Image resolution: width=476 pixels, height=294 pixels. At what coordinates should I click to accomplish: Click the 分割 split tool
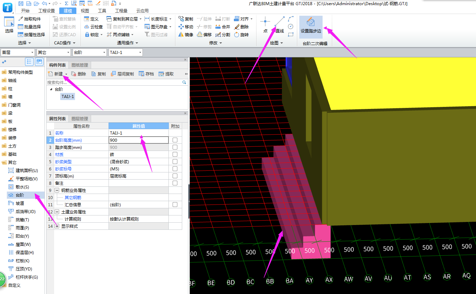click(223, 34)
